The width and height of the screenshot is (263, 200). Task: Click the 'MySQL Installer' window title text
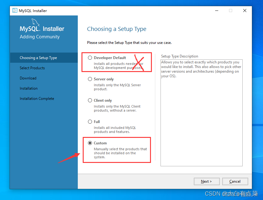click(x=33, y=11)
